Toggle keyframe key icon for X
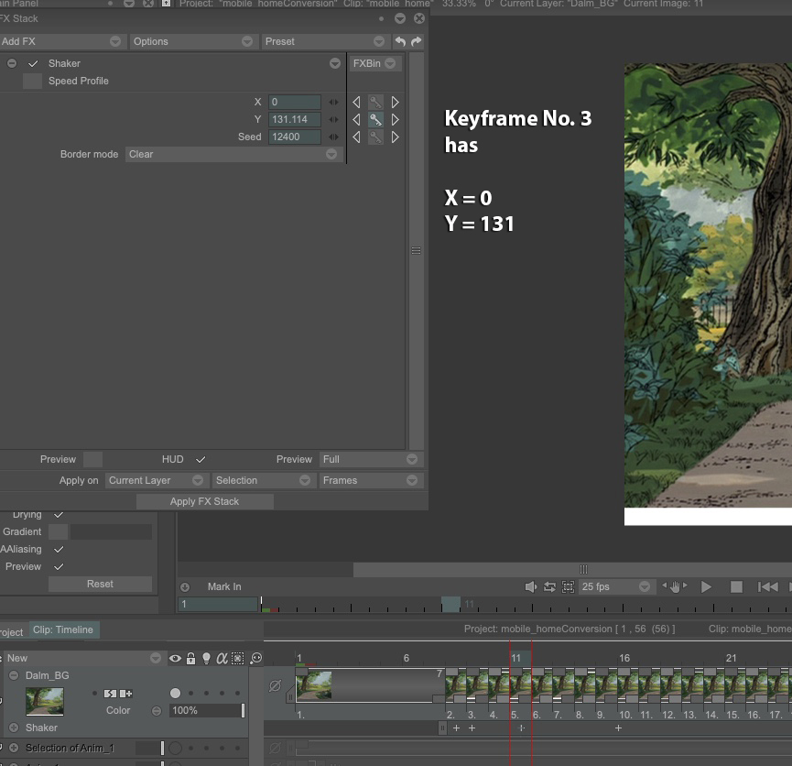 pos(375,102)
